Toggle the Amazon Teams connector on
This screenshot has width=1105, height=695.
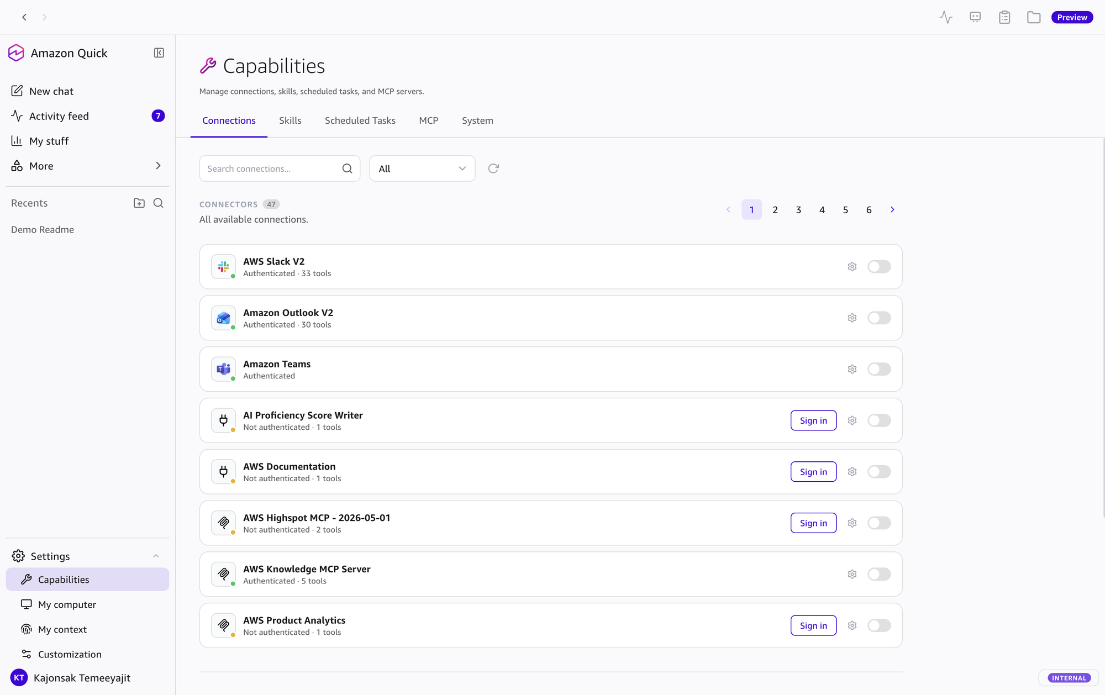[x=879, y=369]
